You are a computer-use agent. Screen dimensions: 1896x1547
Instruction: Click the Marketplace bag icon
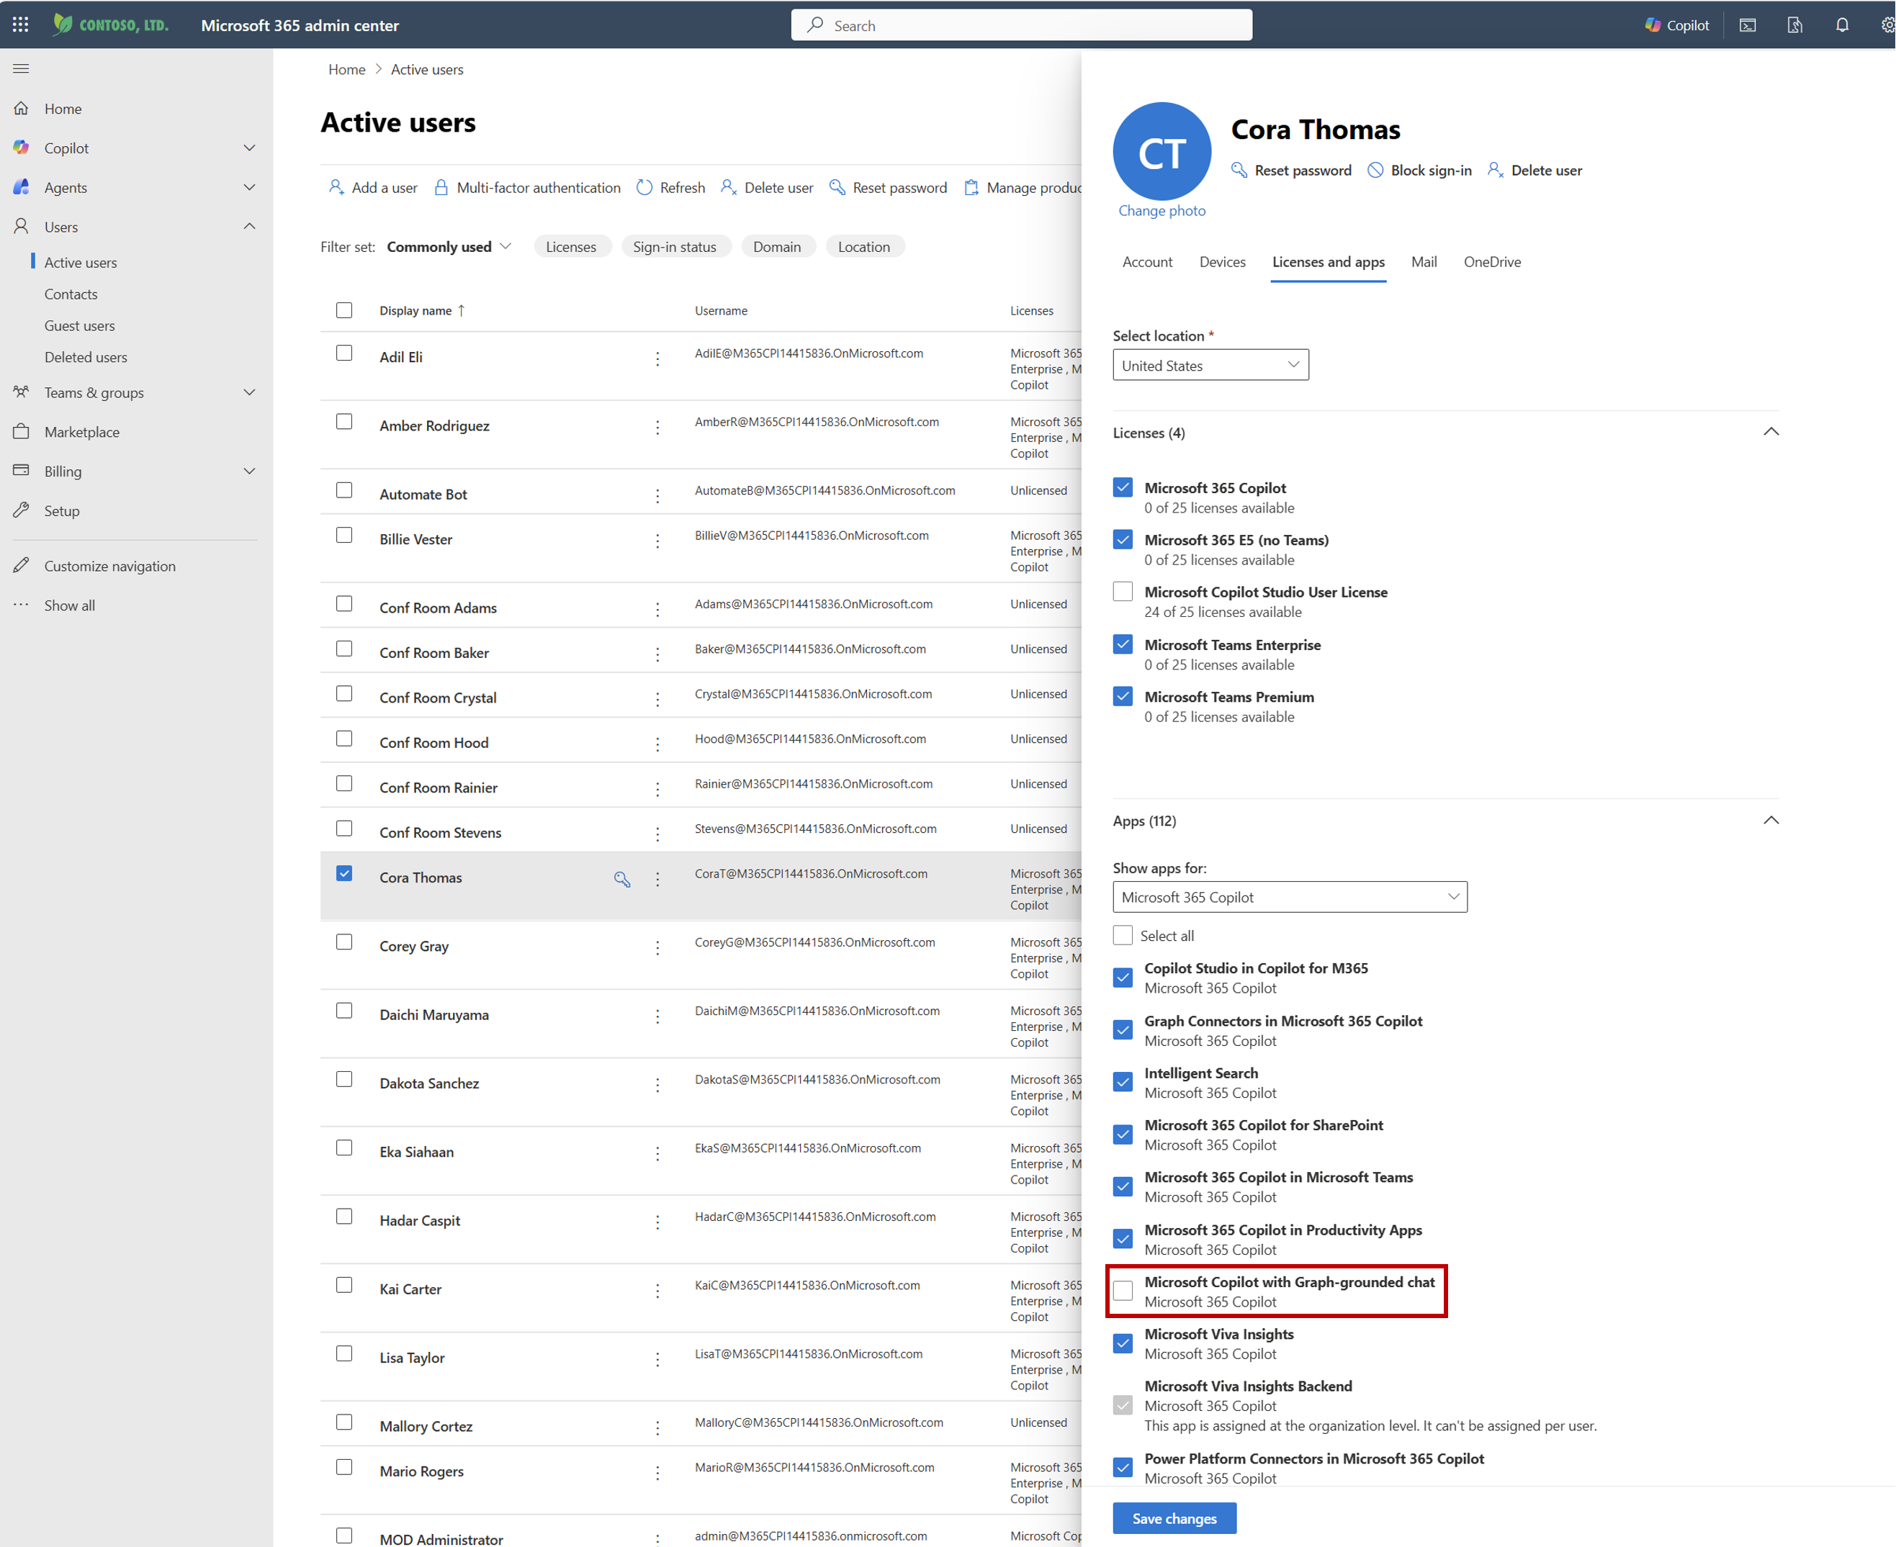pyautogui.click(x=22, y=431)
